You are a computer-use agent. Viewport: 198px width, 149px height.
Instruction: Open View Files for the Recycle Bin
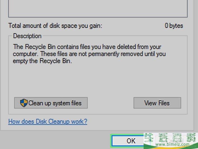[157, 103]
